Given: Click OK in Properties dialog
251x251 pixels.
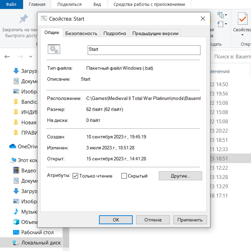Looking at the screenshot, I should point(116,220).
